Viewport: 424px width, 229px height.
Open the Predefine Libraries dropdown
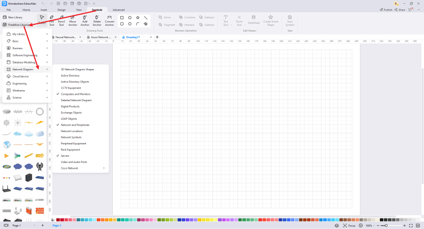pos(17,25)
